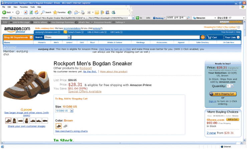Screen dimensions: 247x149
Task: Open the Quantity dropdown
Action: point(232,86)
